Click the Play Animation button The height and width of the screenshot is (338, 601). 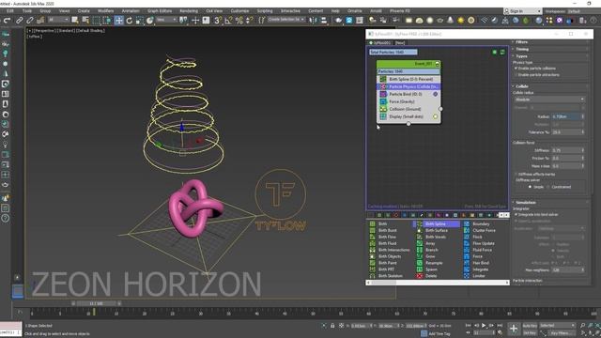click(x=484, y=326)
